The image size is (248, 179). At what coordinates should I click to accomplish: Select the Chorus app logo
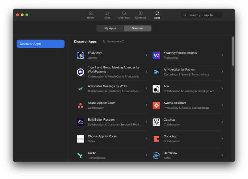pyautogui.click(x=80, y=139)
